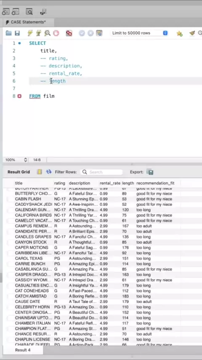Save snippet with the star icon
202x360 pixels.
[x=180, y=34]
